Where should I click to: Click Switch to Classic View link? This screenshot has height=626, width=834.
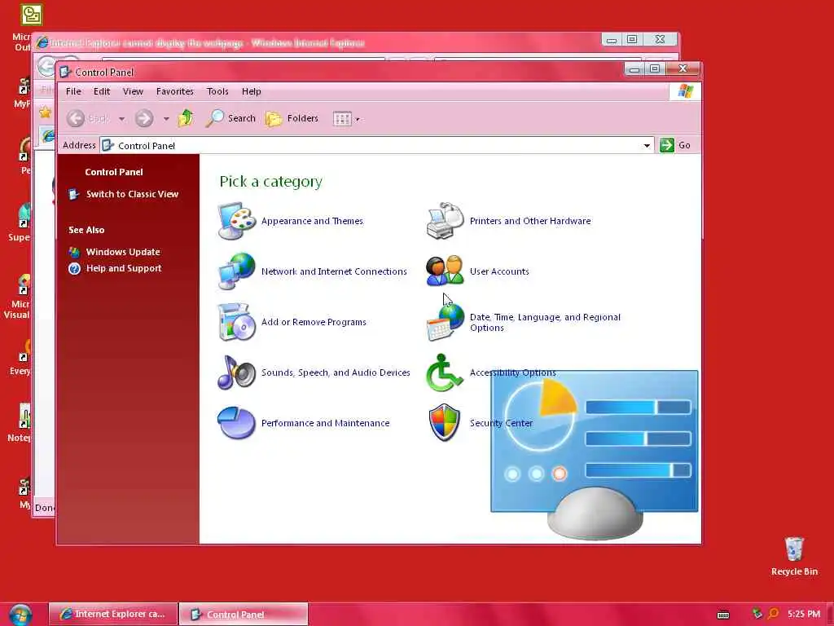(133, 194)
